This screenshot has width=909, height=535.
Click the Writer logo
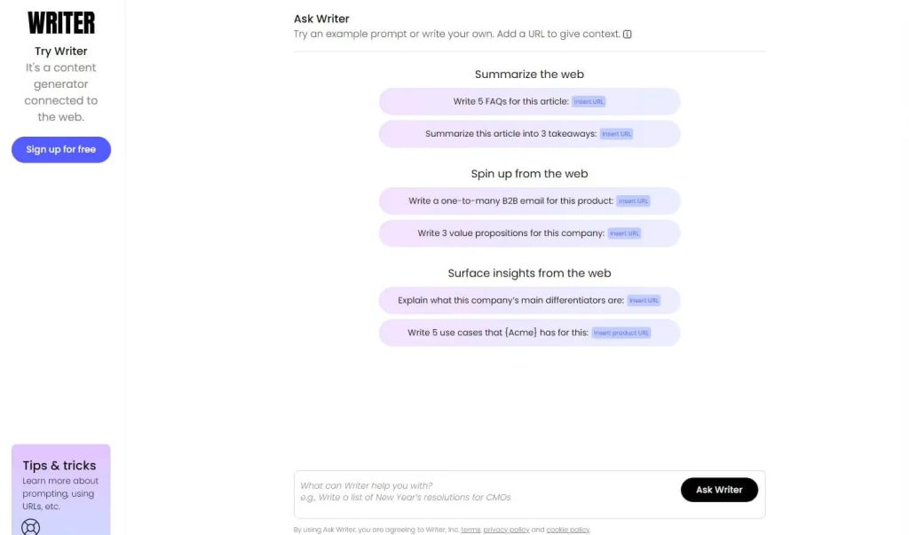(x=60, y=22)
